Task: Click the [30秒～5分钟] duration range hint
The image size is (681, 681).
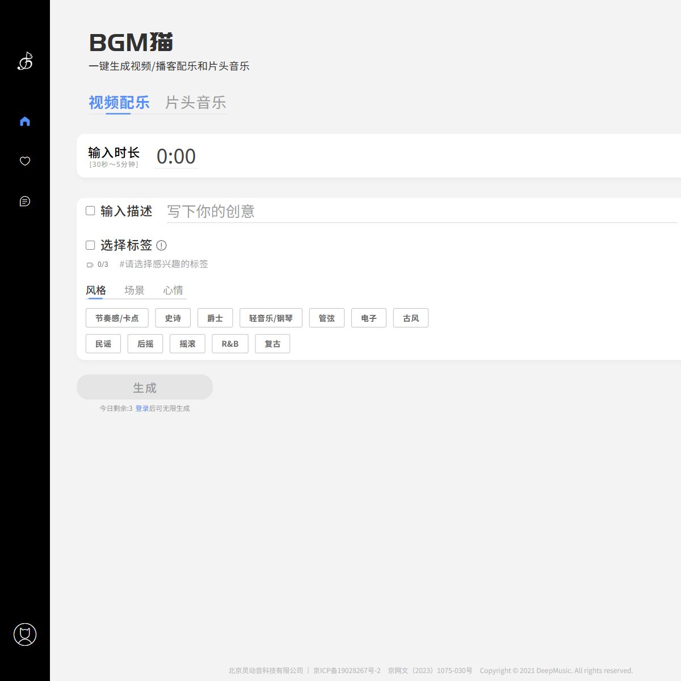Action: [x=113, y=165]
